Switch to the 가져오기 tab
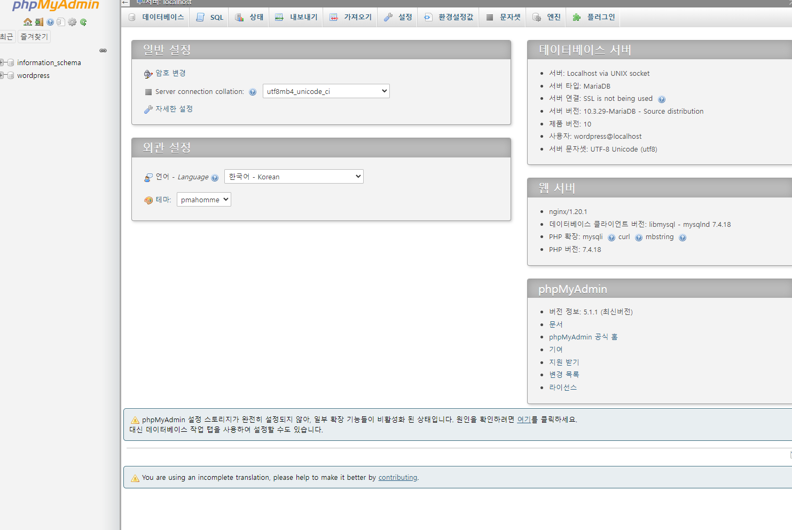The height and width of the screenshot is (530, 792). [350, 17]
